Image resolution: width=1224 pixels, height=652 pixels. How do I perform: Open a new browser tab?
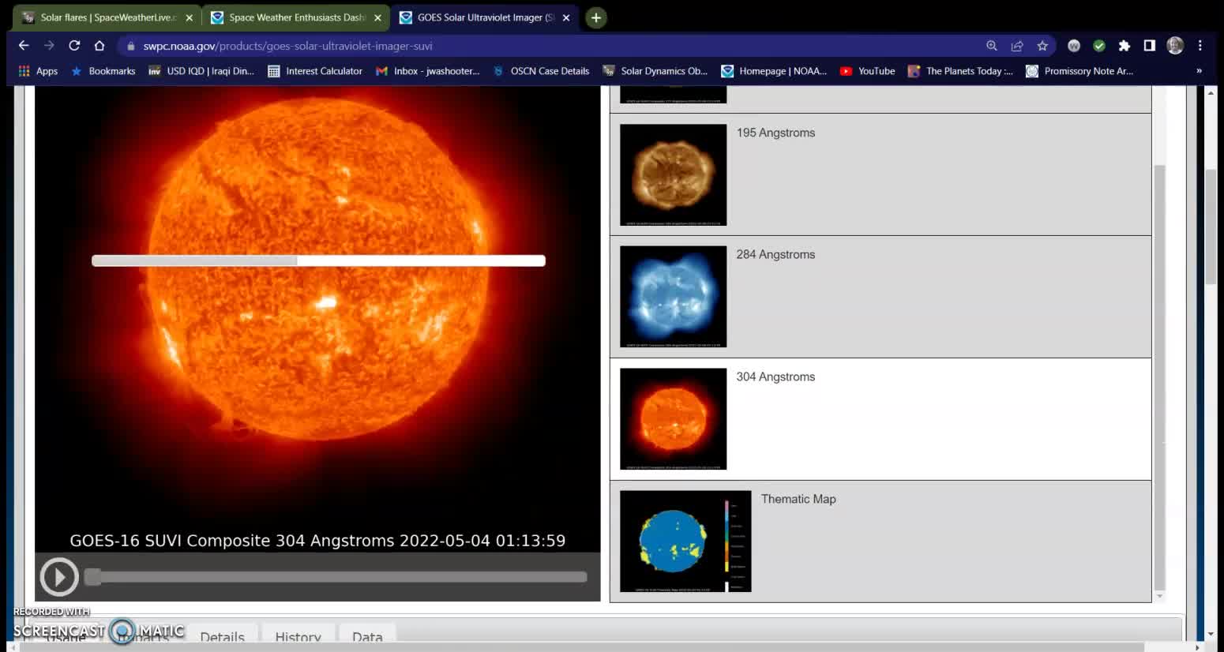pos(596,17)
